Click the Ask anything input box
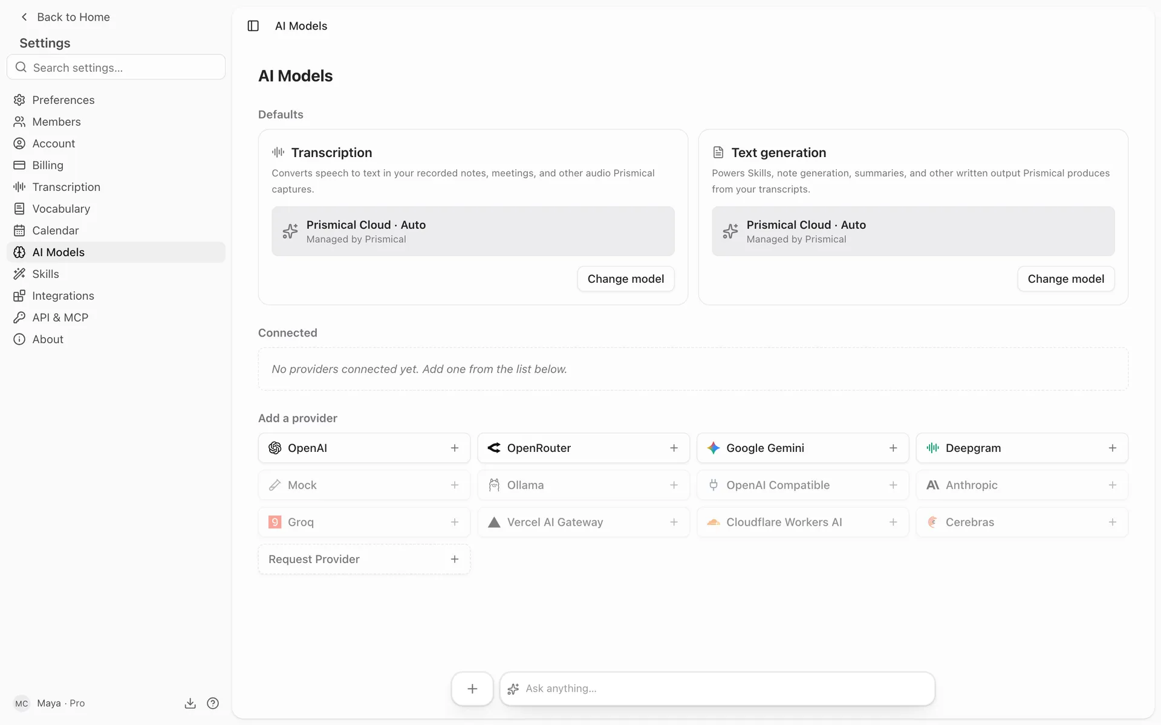Screen dimensions: 1161x725 (717, 689)
